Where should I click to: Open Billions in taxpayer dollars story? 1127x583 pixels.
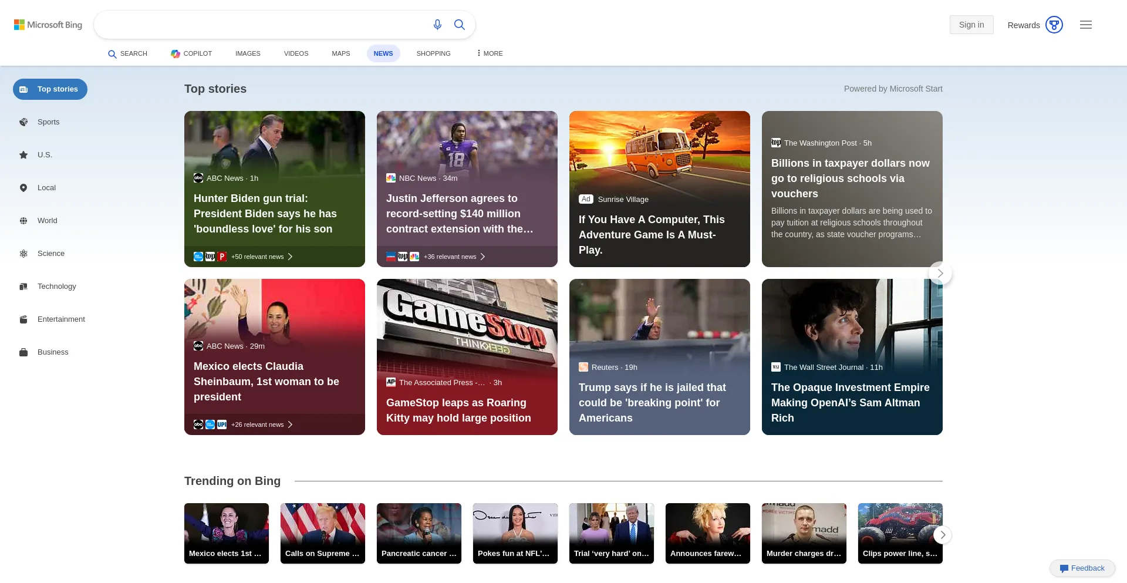850,178
